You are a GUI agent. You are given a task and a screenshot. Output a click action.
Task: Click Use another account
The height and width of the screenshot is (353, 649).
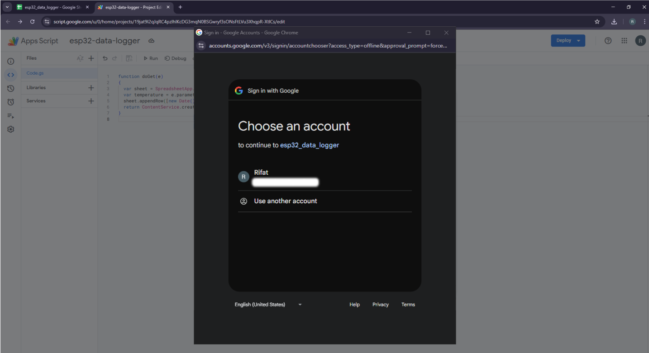tap(285, 201)
